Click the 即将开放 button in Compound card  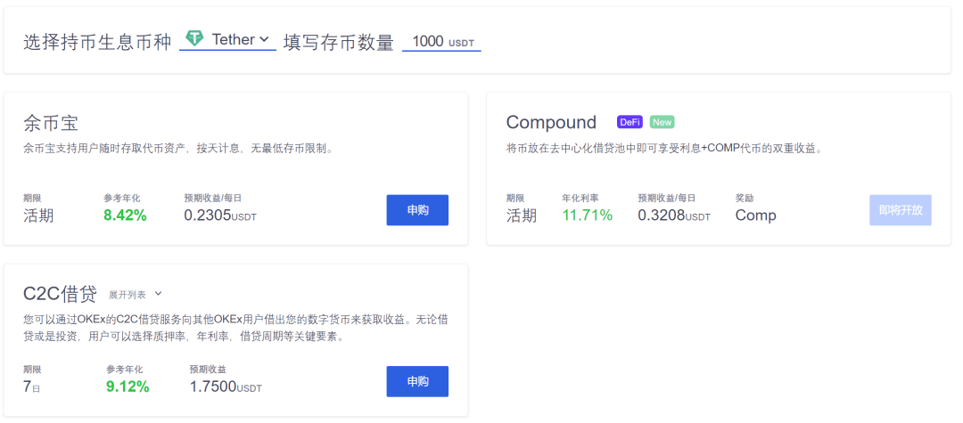tap(901, 210)
